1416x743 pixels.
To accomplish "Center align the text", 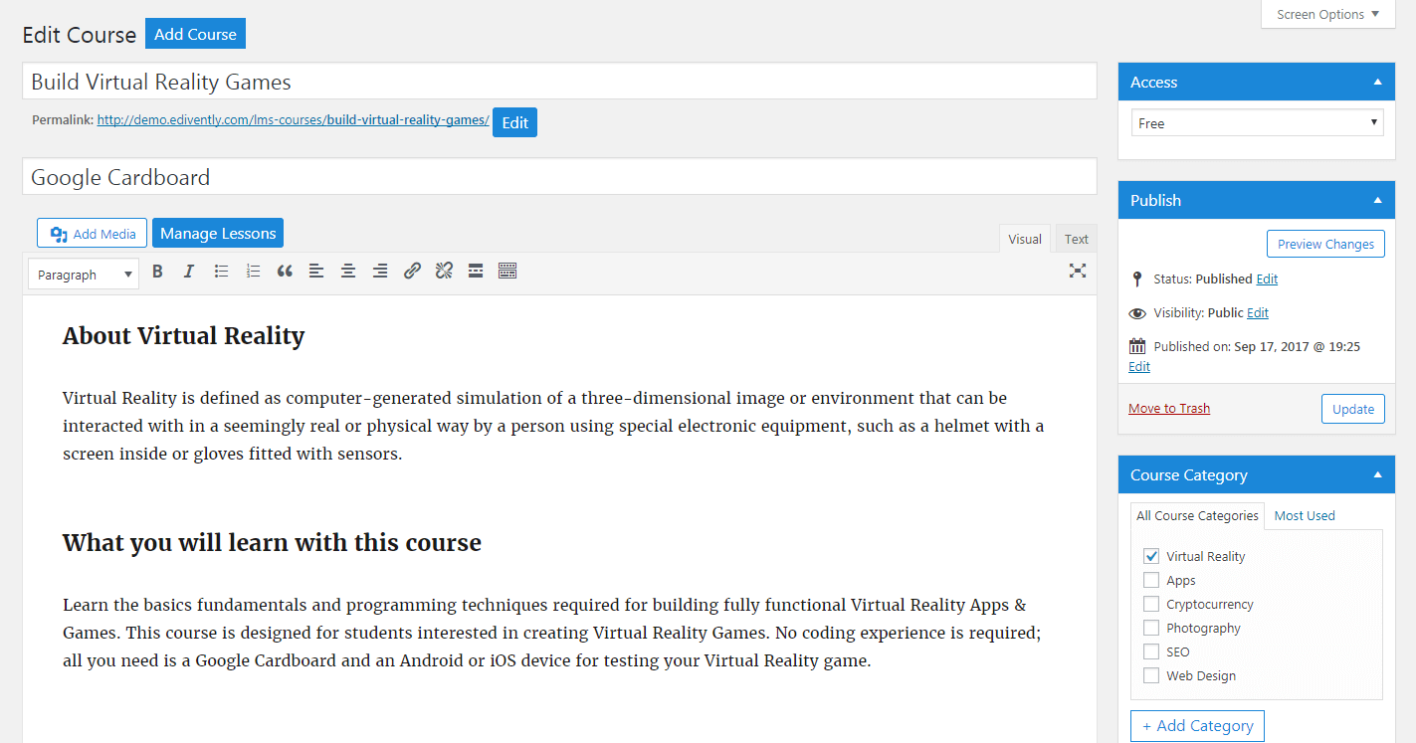I will tap(348, 271).
